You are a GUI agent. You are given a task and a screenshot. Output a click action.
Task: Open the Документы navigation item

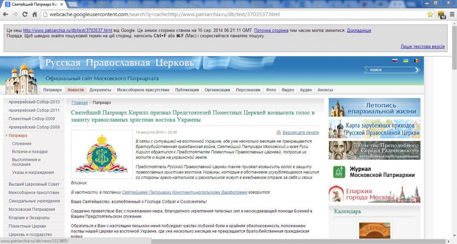coord(100,90)
